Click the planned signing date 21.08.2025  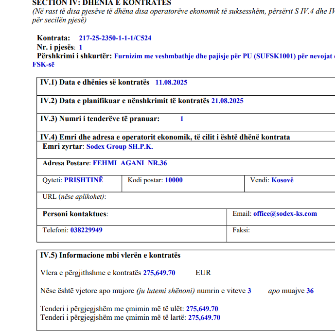pos(227,101)
